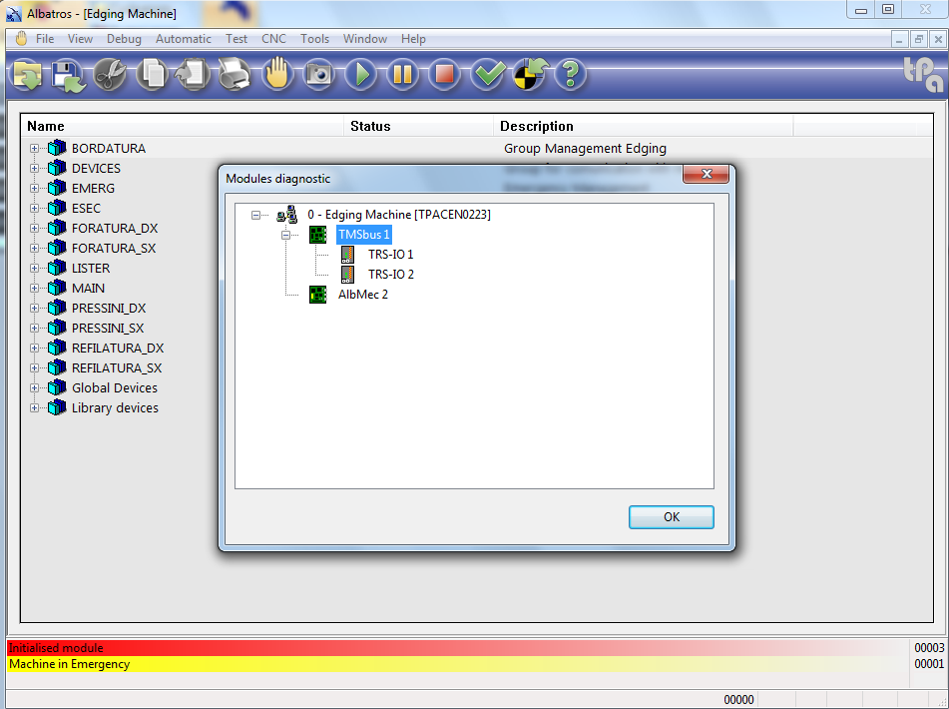Select REFILATURA_DX in the group list

pos(118,349)
